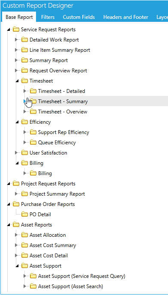
Task: Select Asset Support (Asset Search) label
Action: point(71,286)
